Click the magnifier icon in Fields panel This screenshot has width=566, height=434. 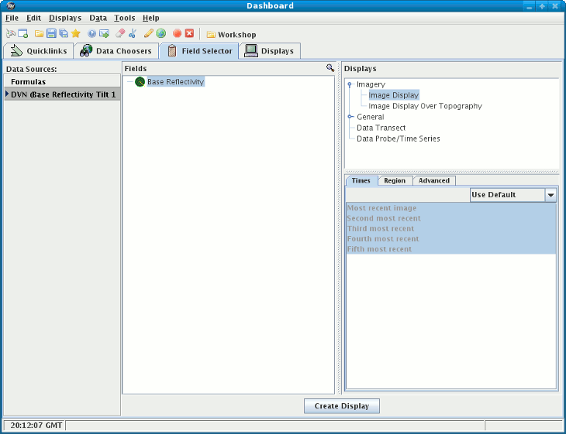330,69
